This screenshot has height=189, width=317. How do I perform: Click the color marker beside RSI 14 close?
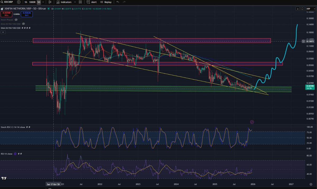[15, 154]
